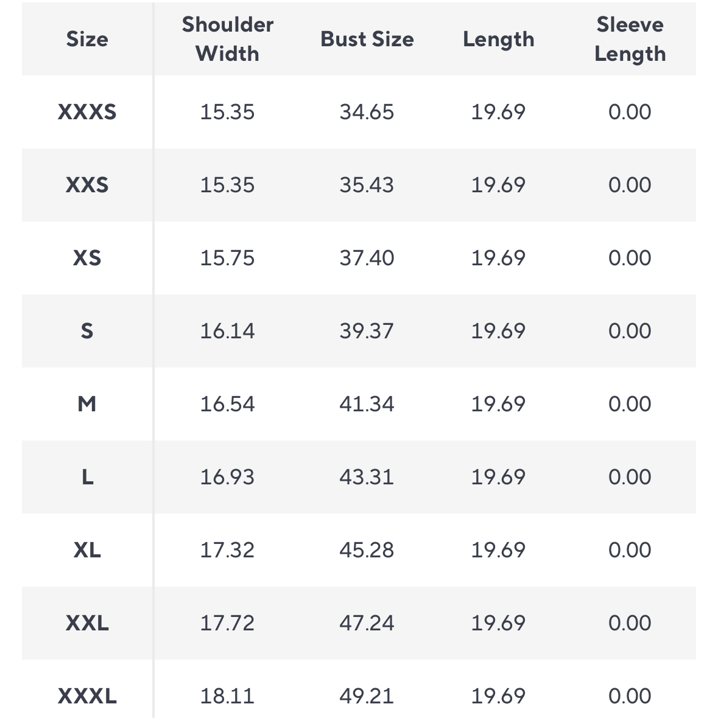Viewport: 718px width, 718px height.
Task: Click the 39.37 bust size value
Action: pos(367,331)
